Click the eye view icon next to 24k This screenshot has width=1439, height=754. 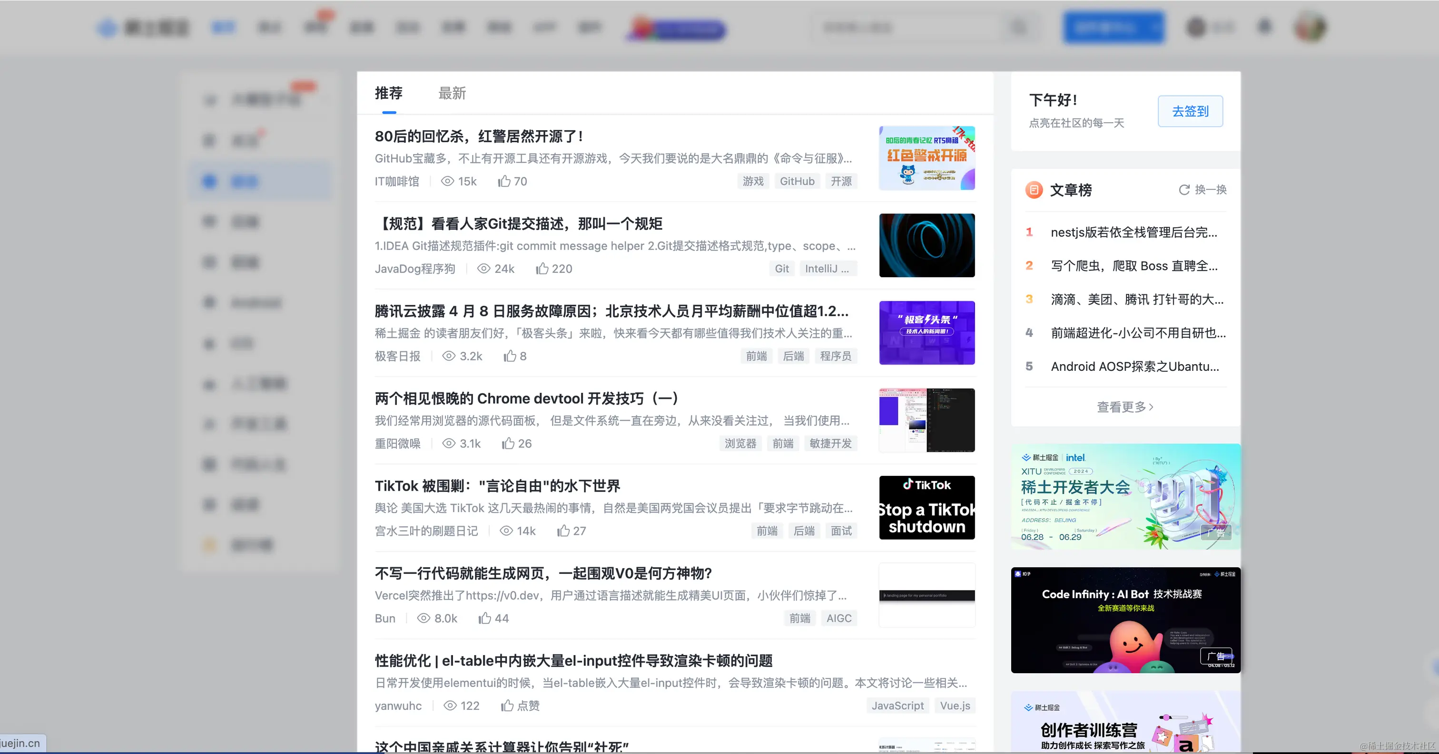pyautogui.click(x=483, y=269)
